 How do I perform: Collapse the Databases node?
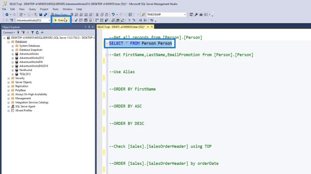click(x=9, y=42)
